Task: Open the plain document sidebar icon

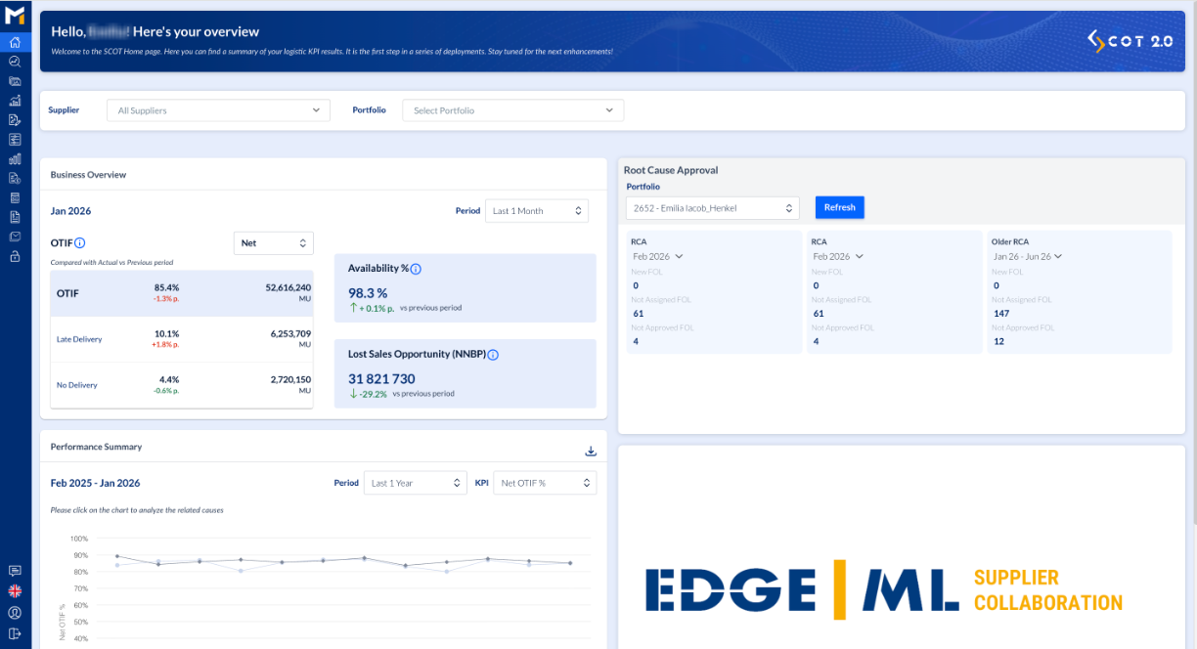Action: pos(15,217)
